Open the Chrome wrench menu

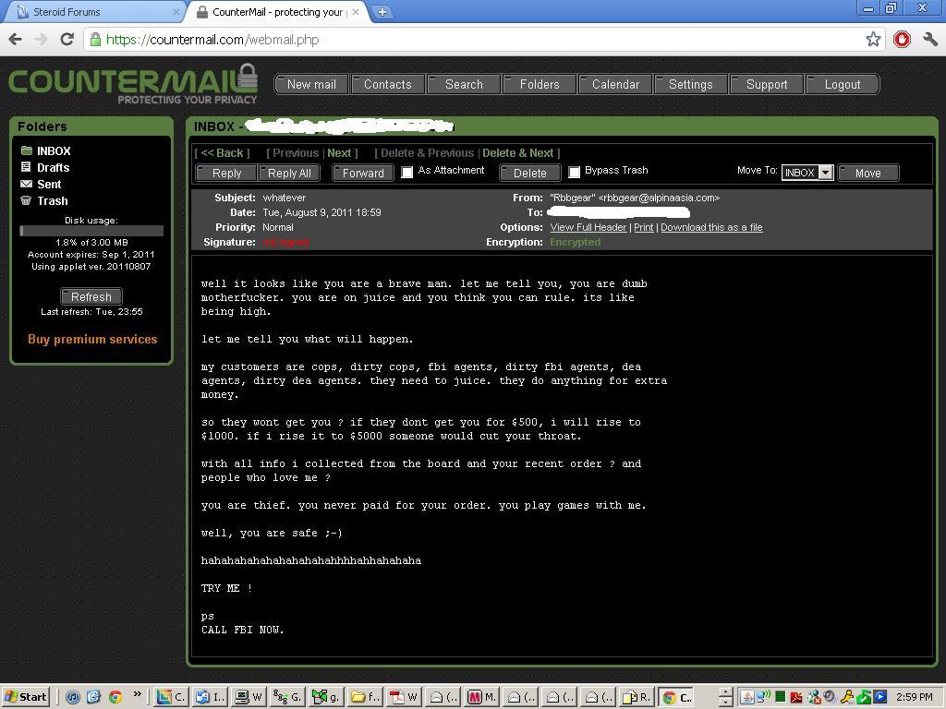(x=930, y=39)
